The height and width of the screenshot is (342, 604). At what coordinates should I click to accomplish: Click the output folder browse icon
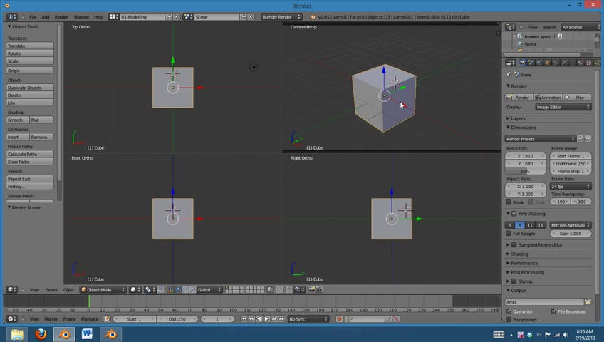coord(588,301)
